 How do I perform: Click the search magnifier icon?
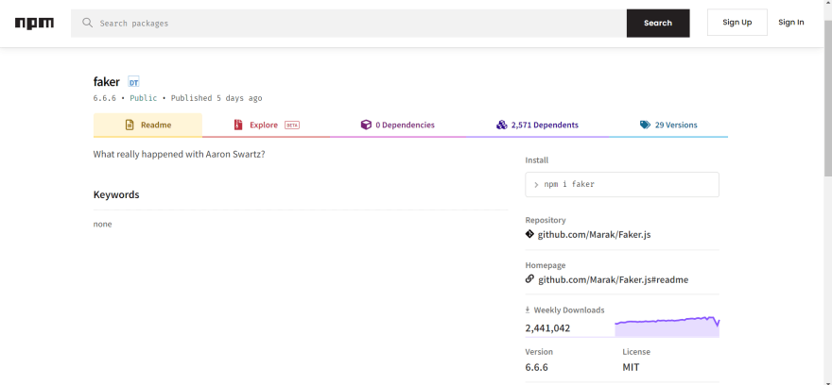88,23
